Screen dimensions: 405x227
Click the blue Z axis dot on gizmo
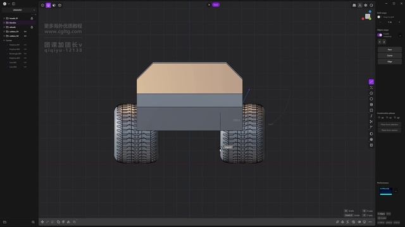click(370, 11)
